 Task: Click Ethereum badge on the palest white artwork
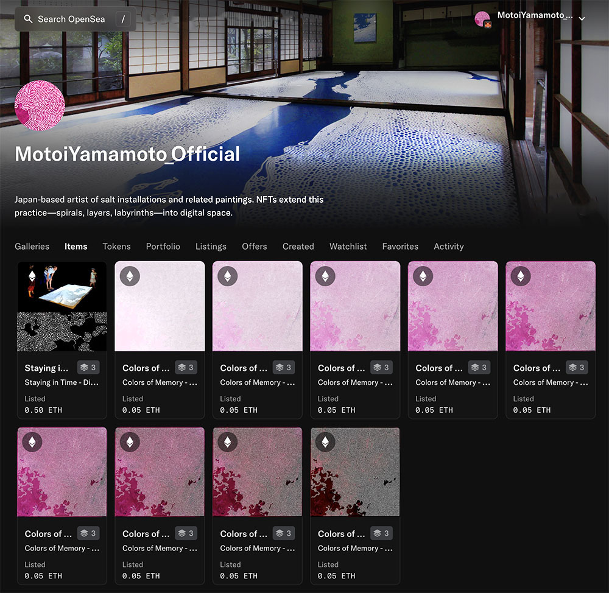(130, 276)
